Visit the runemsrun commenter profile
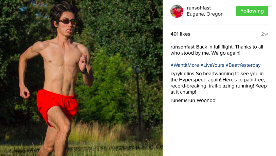276x156 pixels. point(183,101)
